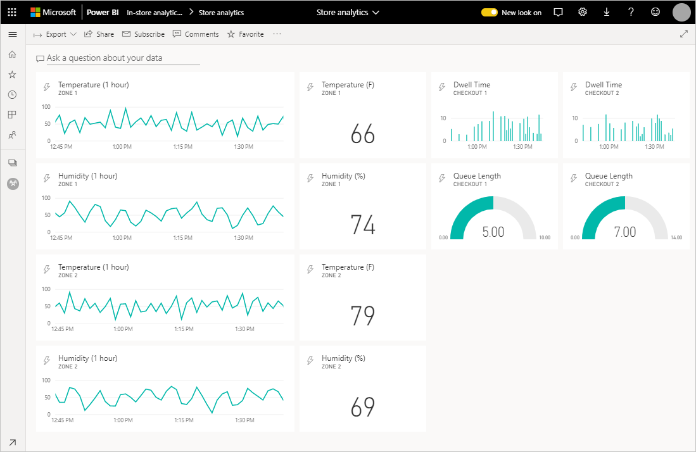The width and height of the screenshot is (696, 452).
Task: Open Power BI settings via the gear icon
Action: tap(582, 11)
